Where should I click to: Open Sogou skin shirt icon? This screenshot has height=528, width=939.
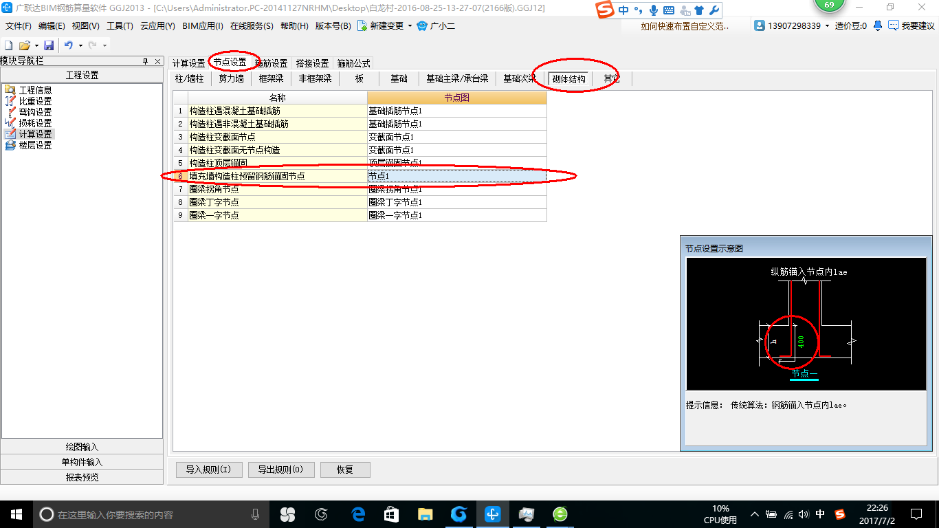point(699,10)
